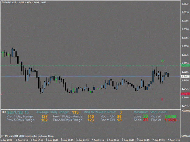Select the green 1.9516 price label
The height and width of the screenshot is (142, 190).
[185, 65]
